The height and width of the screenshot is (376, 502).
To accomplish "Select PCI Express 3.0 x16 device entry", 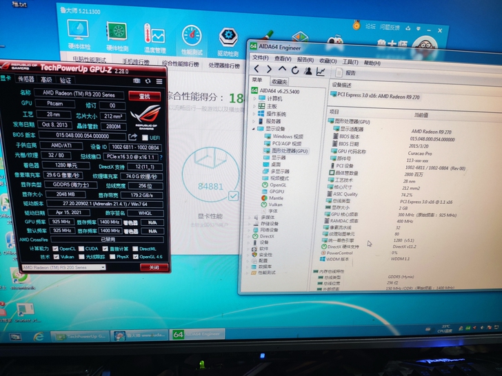I will pos(375,95).
